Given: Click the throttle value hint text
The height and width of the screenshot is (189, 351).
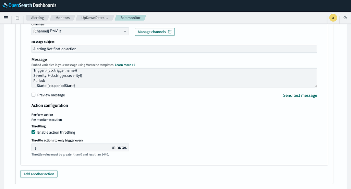Looking at the screenshot, I should [x=70, y=154].
